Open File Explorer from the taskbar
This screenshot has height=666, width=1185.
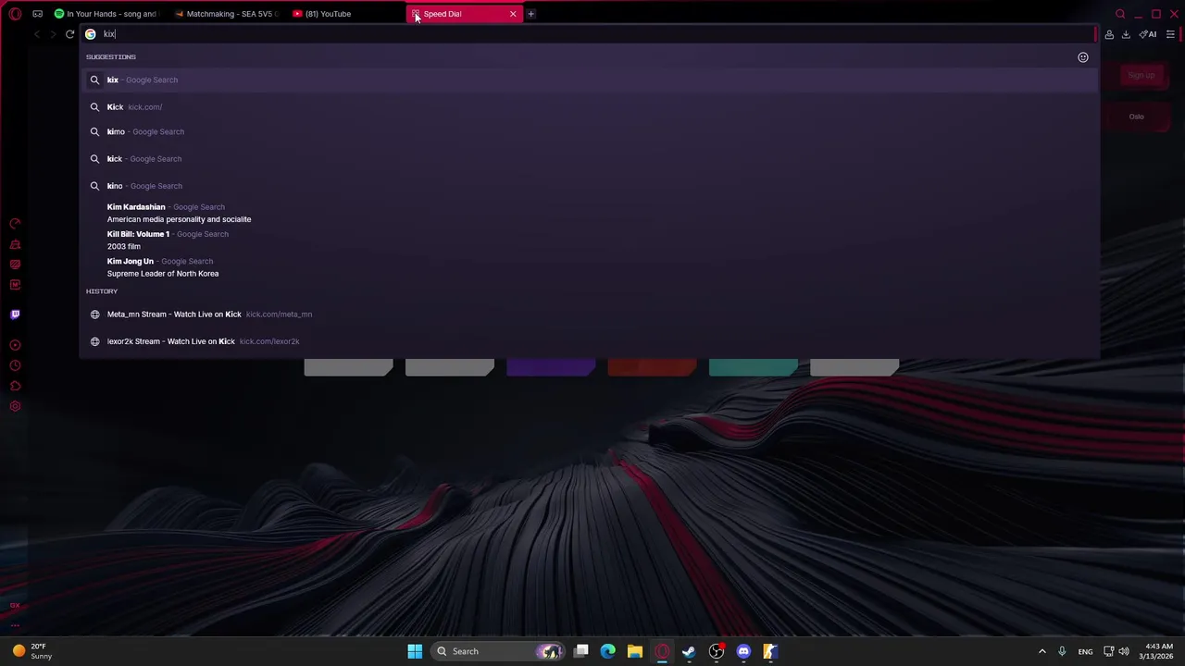coord(635,651)
